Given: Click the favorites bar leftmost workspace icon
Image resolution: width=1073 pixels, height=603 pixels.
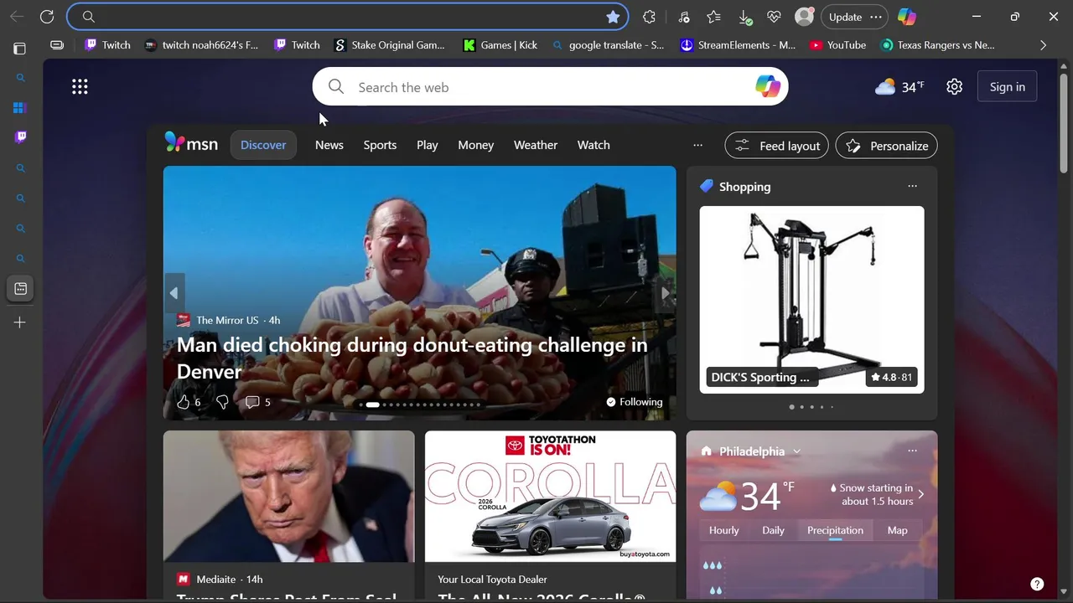Looking at the screenshot, I should point(57,45).
